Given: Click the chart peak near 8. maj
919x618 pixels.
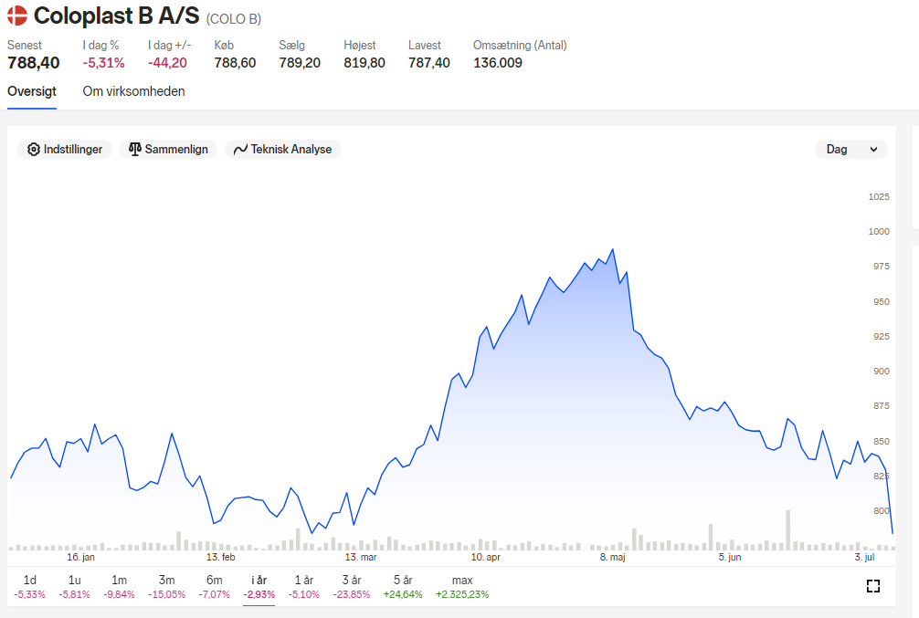Looking at the screenshot, I should [x=613, y=249].
